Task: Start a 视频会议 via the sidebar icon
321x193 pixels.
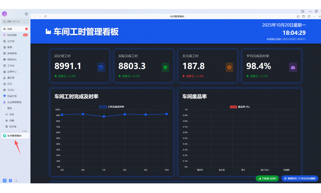Action: 11,59
